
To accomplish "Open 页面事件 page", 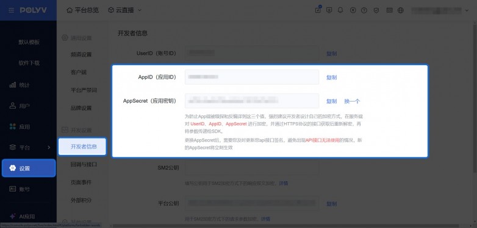I will pos(81,182).
